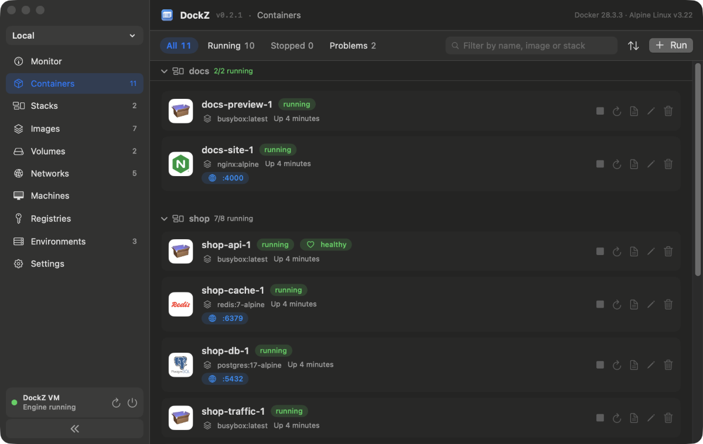Delete the shop-api-1 container

coord(668,251)
